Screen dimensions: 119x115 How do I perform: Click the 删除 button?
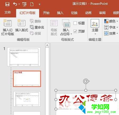(35, 21)
